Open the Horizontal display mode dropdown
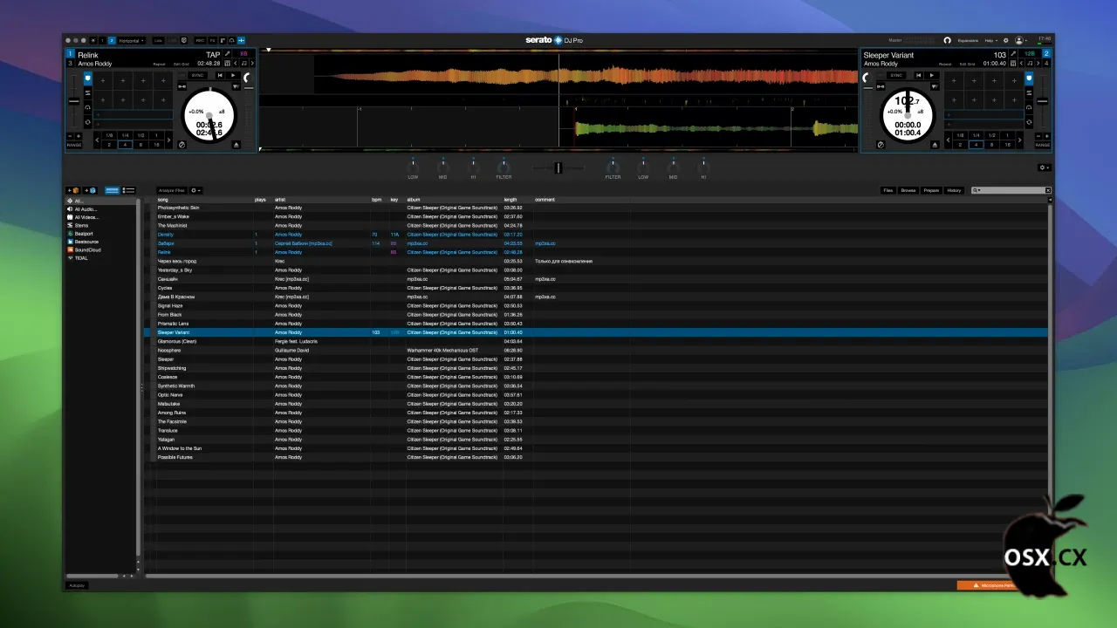Screen dimensions: 1117x628 coord(132,40)
